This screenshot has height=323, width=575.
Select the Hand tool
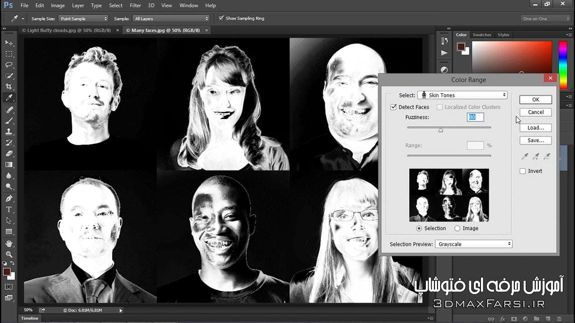pos(9,244)
